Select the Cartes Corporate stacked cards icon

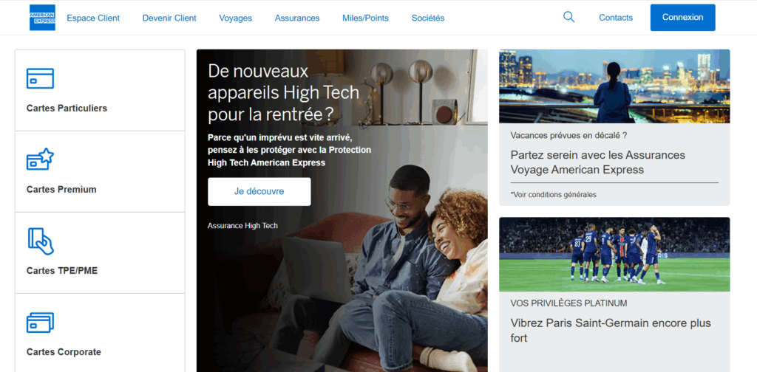[40, 323]
